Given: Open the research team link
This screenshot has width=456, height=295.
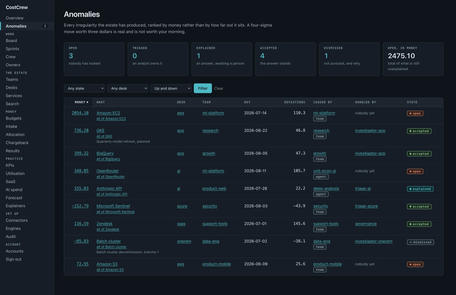Looking at the screenshot, I should click(x=210, y=130).
